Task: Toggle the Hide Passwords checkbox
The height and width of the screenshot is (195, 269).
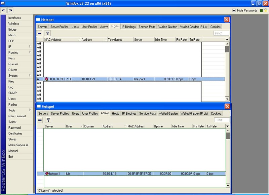Action: (x=234, y=10)
